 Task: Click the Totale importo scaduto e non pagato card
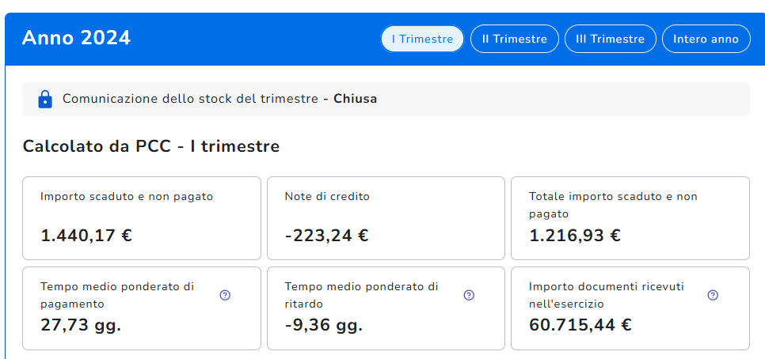point(630,217)
